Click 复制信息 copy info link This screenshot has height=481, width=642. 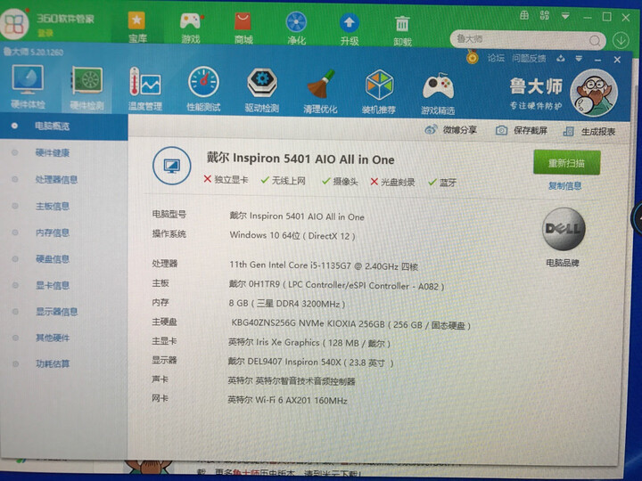tap(565, 186)
